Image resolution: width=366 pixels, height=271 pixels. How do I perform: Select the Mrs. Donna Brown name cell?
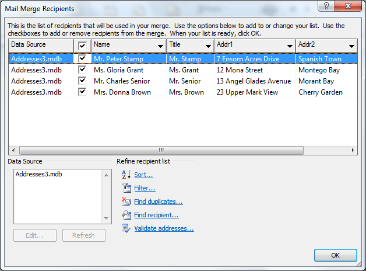point(129,92)
